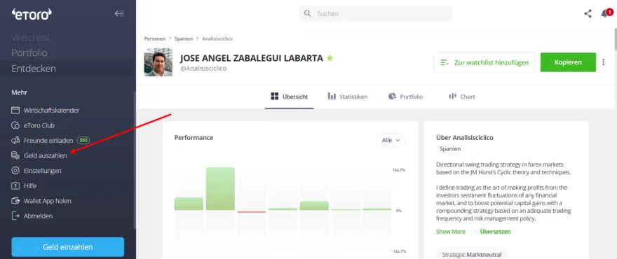Select Freunde einladen
Screen dimensions: 617x259
coord(48,141)
